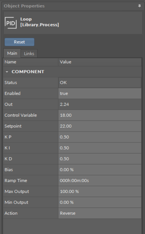The image size is (145, 234).
Task: Click the pin icon in Object Properties header
Action: tap(139, 6)
